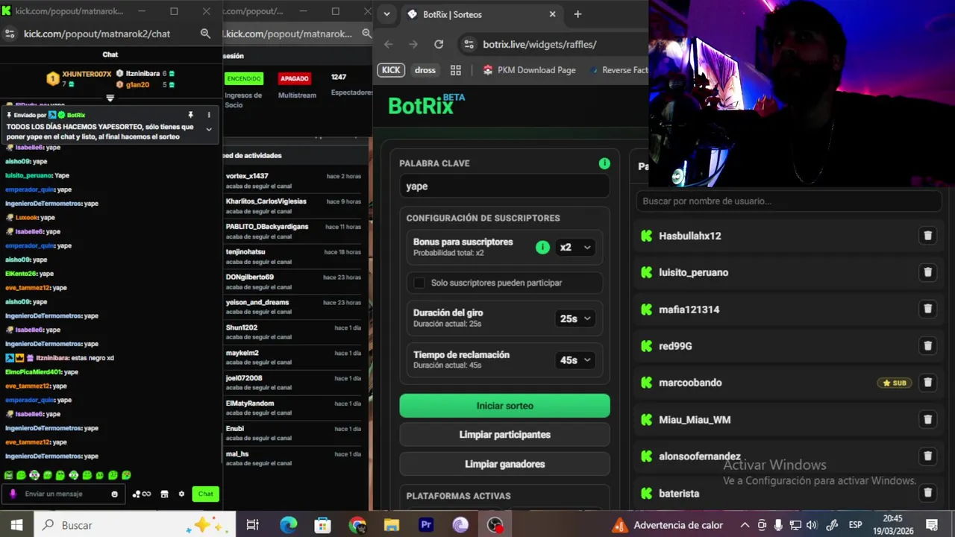Screen dimensions: 955x537
Task: Click vortex_x1437 in the activity feed
Action: [x=247, y=176]
